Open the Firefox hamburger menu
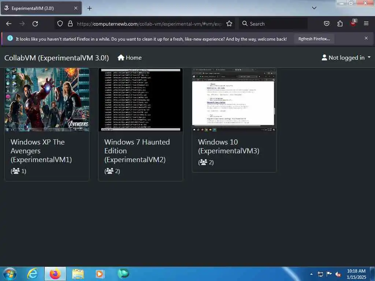 point(366,23)
